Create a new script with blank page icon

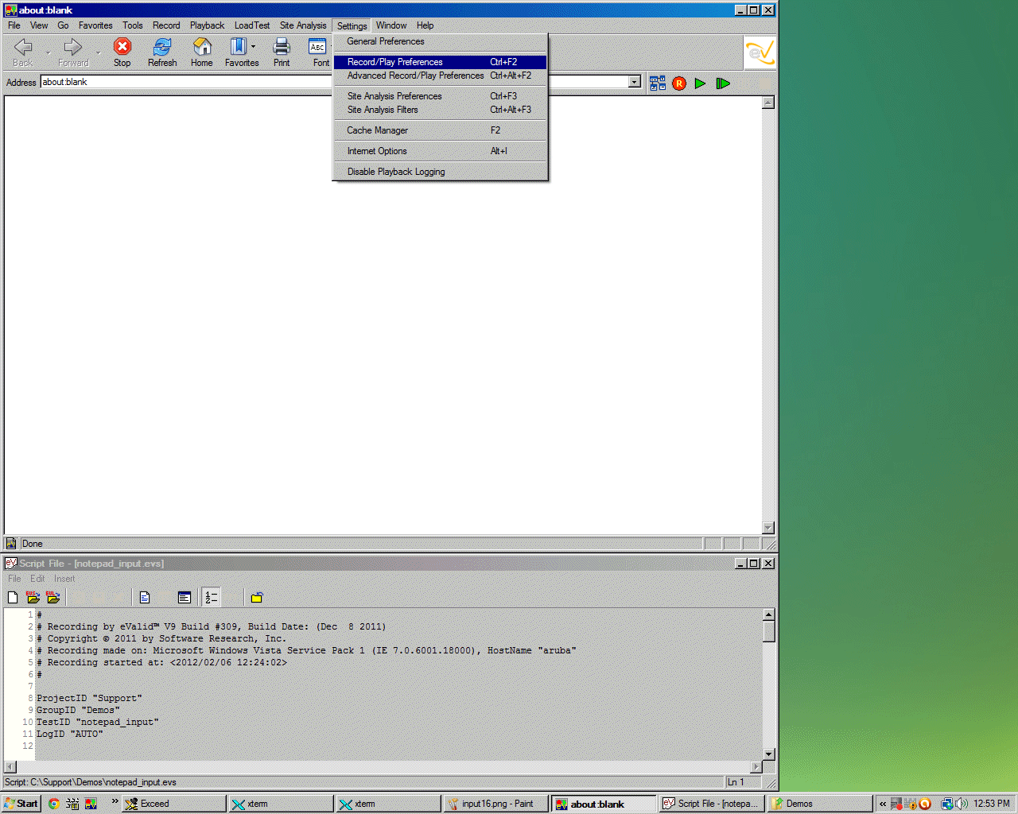click(x=13, y=598)
